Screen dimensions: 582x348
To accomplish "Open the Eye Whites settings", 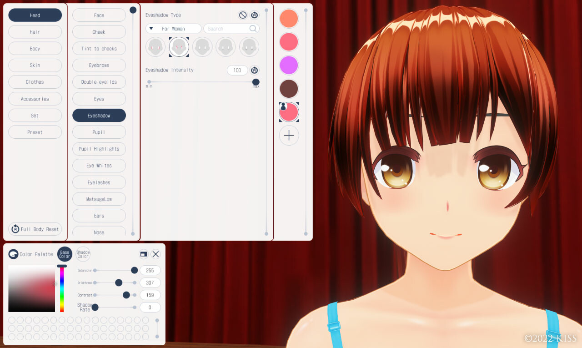I will click(x=99, y=166).
